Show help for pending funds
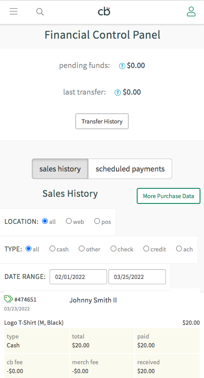The height and width of the screenshot is (378, 204). click(122, 66)
